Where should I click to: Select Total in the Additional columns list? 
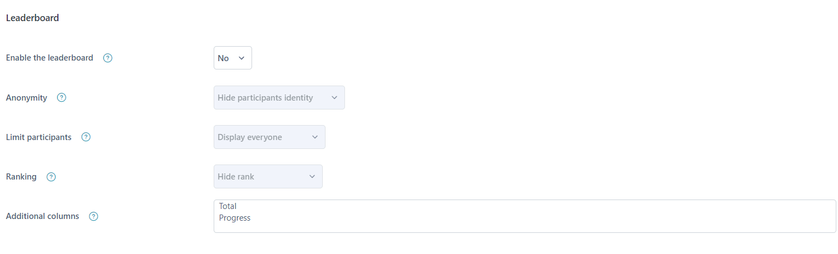(x=228, y=206)
